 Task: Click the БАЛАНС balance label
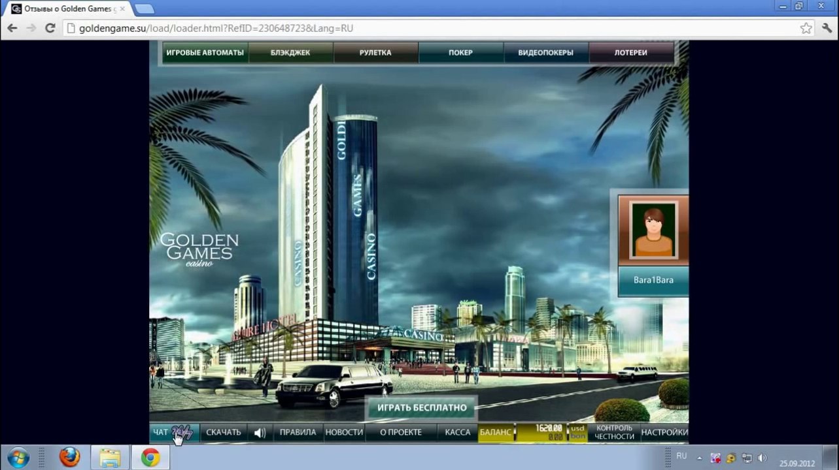tap(496, 432)
